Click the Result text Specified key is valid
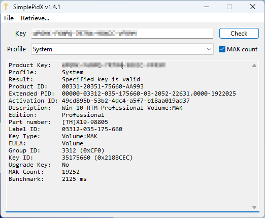 pyautogui.click(x=101, y=79)
